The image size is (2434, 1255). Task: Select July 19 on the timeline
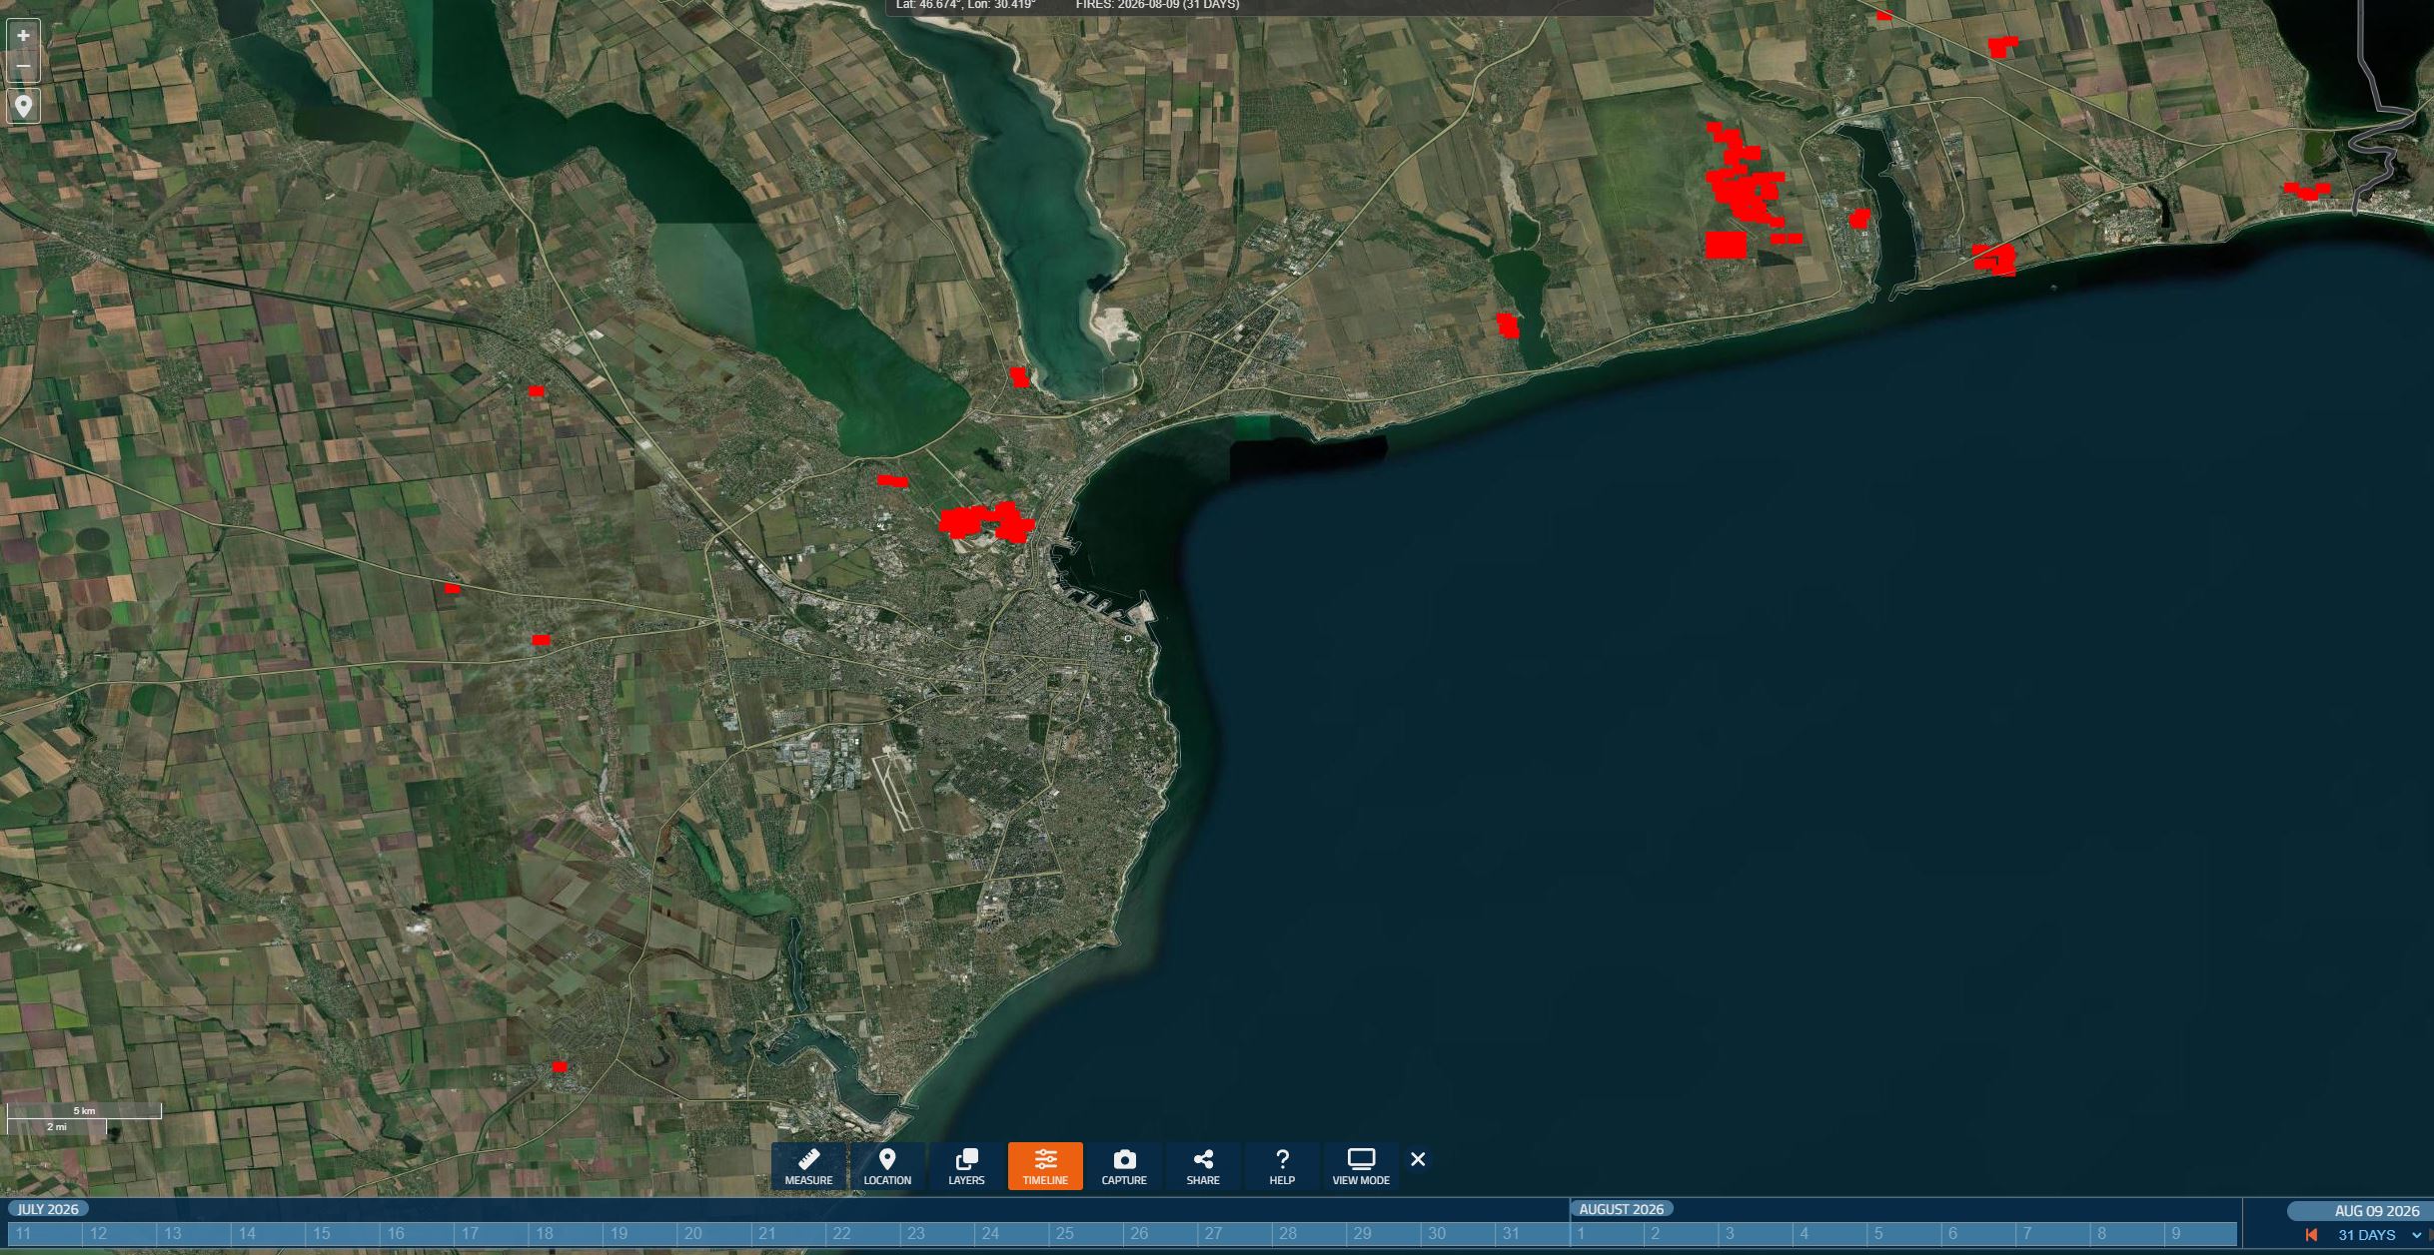click(x=640, y=1234)
